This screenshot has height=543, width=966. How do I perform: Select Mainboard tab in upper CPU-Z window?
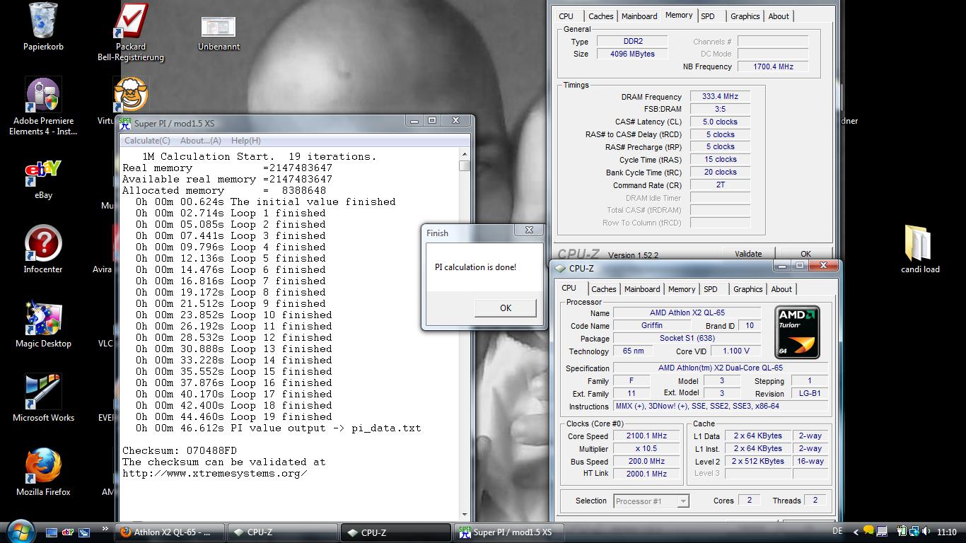tap(639, 16)
